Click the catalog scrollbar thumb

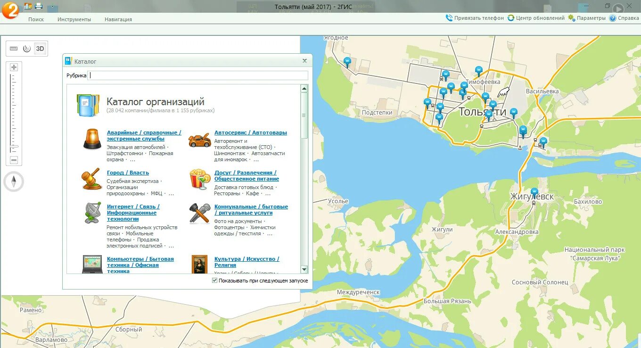pyautogui.click(x=304, y=116)
